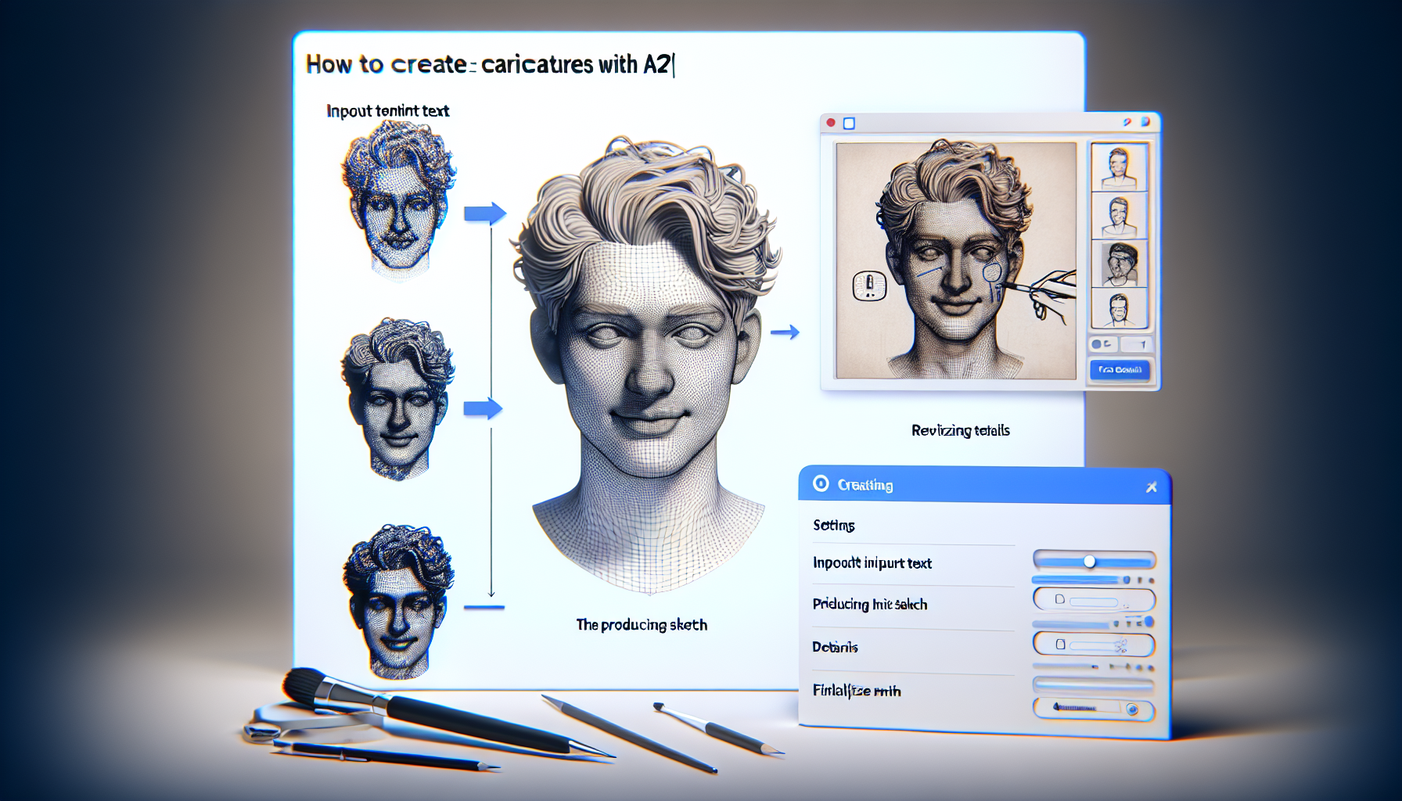
Task: Click 'The producing sketh' caption
Action: coord(642,625)
